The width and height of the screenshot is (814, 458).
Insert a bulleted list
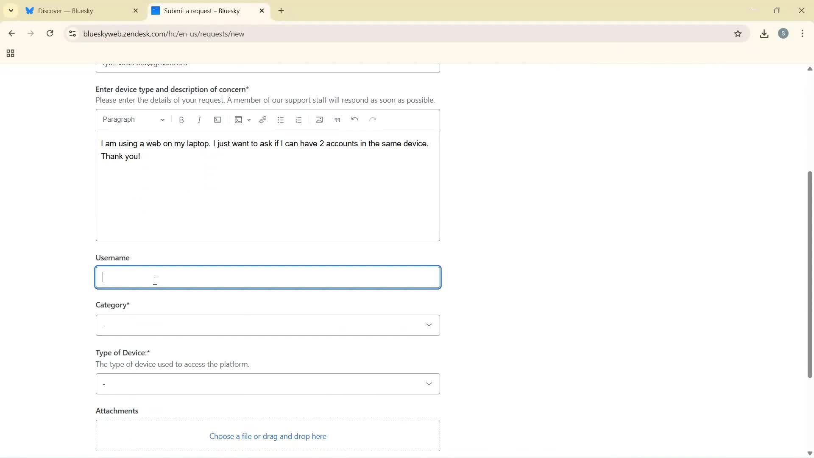(281, 120)
